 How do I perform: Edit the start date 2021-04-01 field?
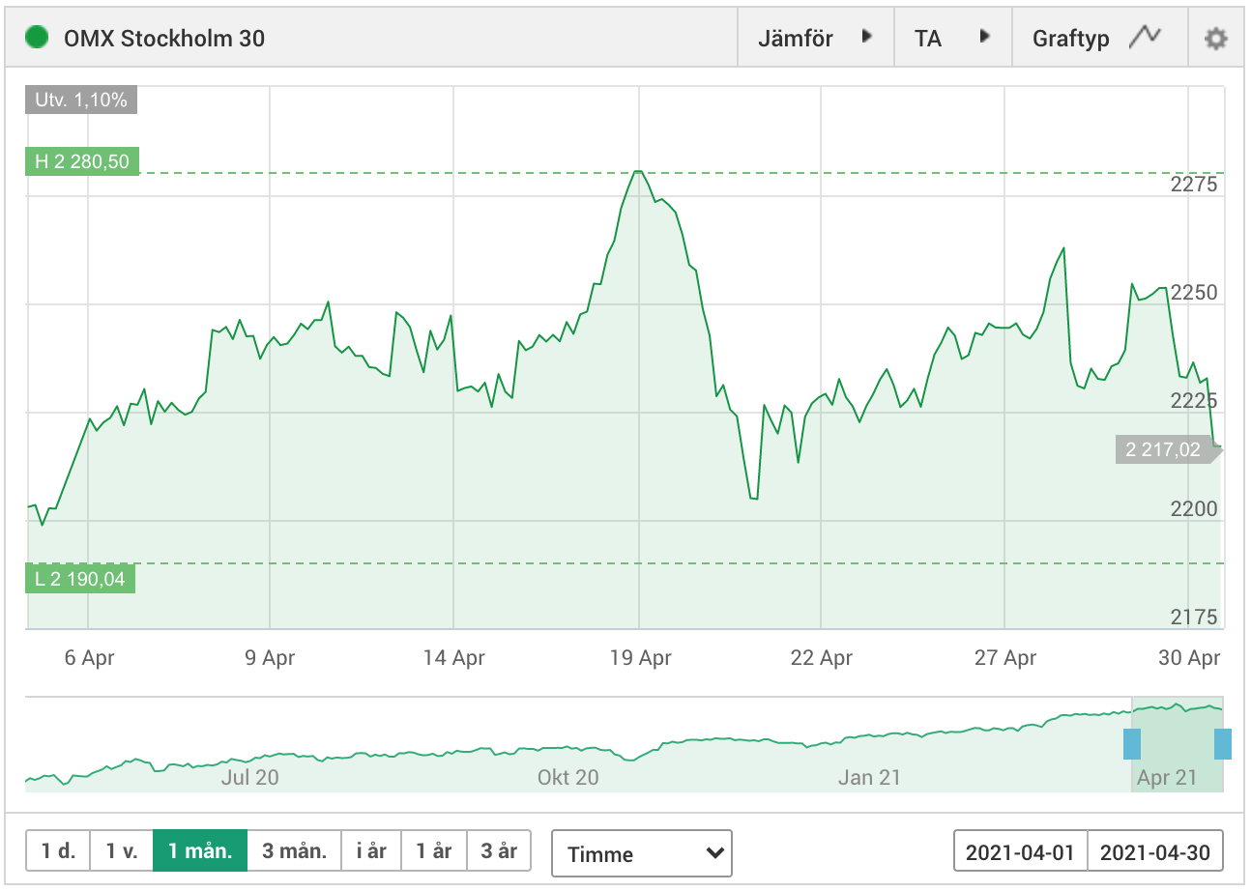click(x=1021, y=852)
